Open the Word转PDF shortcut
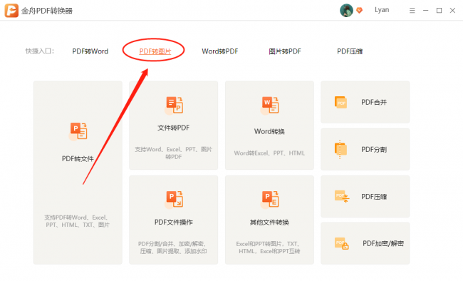The height and width of the screenshot is (281, 463). click(220, 51)
